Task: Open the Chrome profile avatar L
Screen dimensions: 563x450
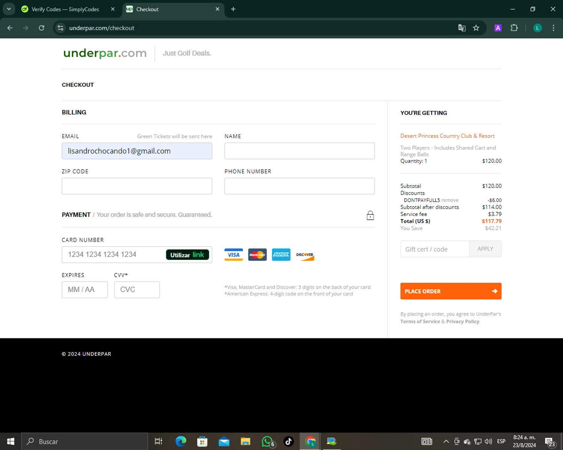Action: (x=537, y=28)
